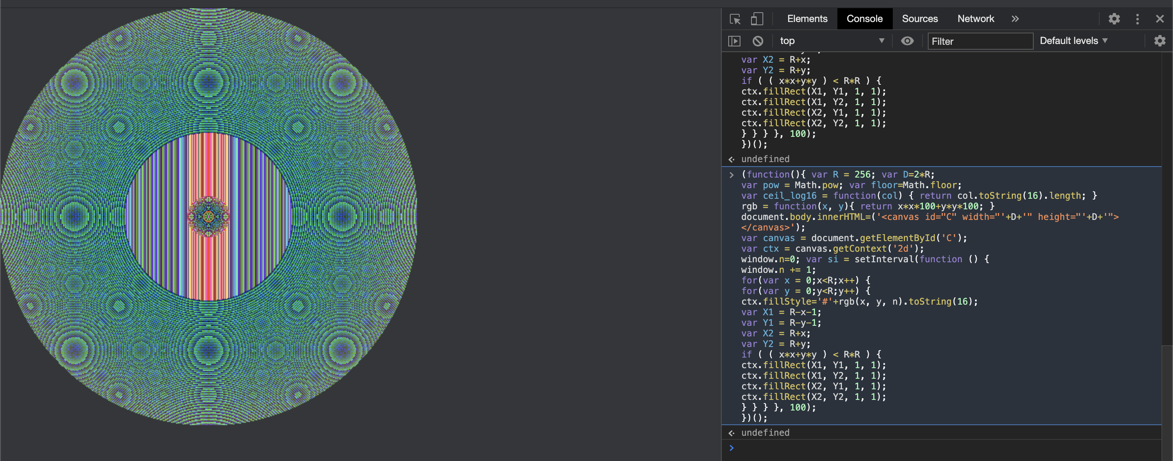
Task: Activate the inspect element picker icon
Action: (735, 19)
